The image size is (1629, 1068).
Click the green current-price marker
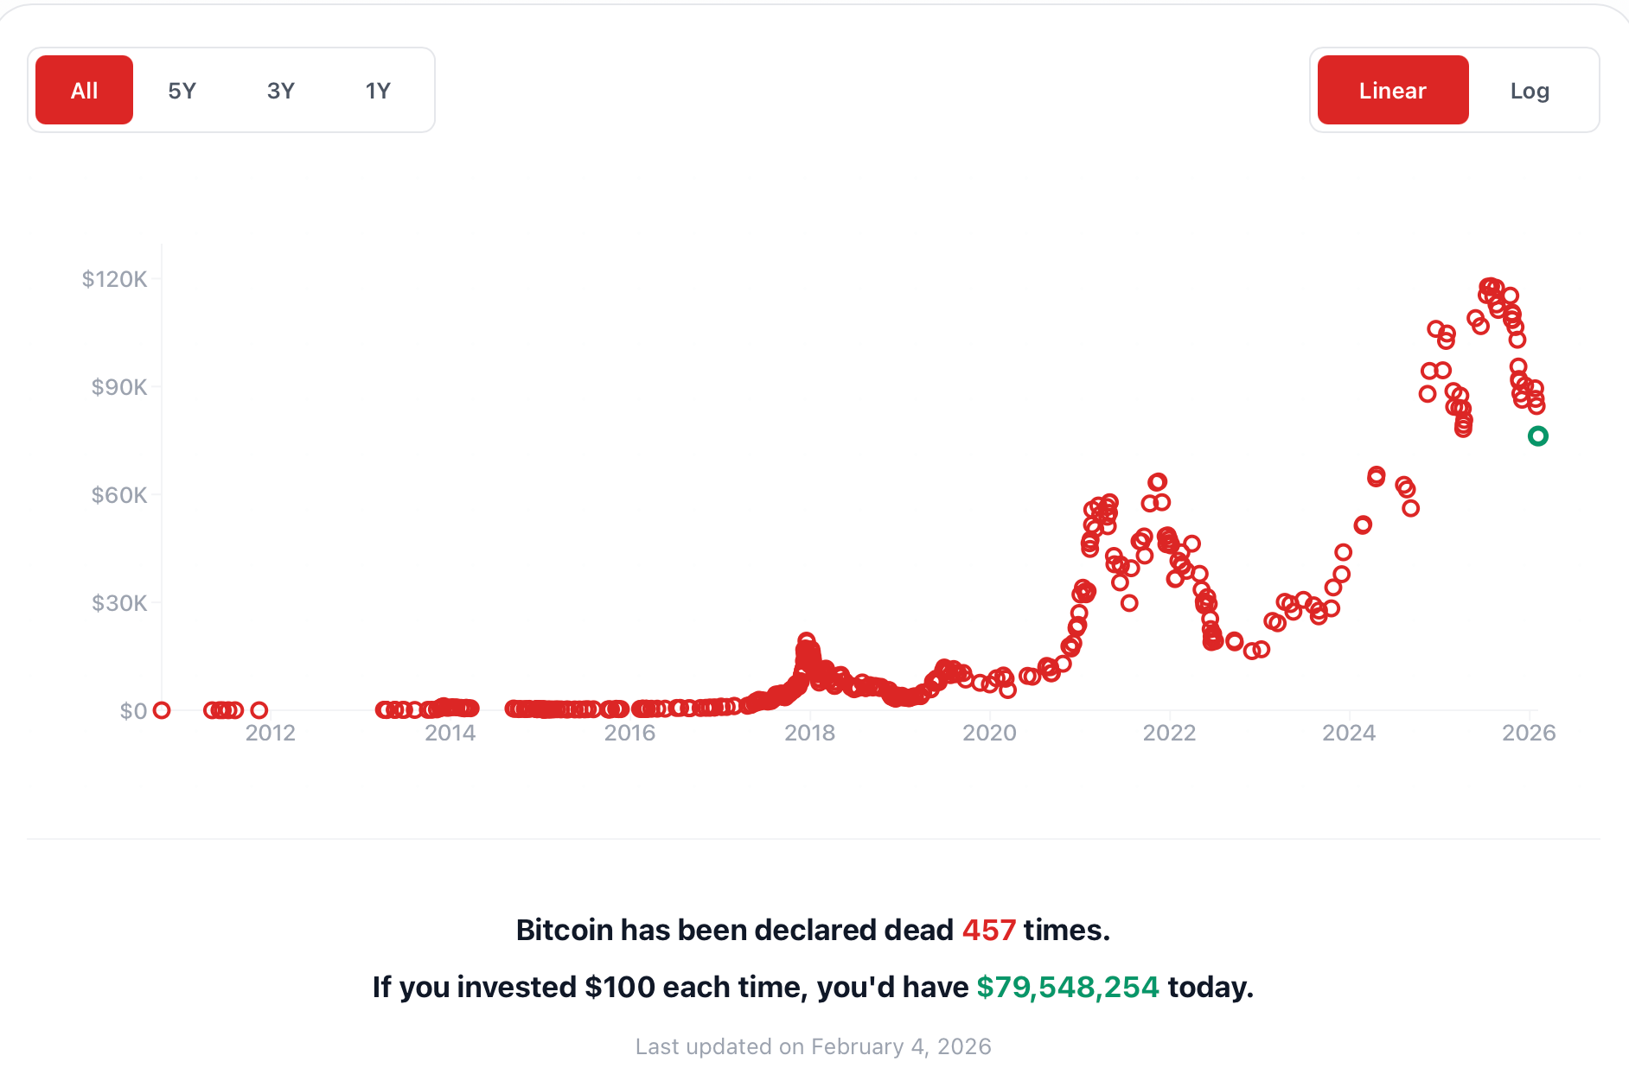coord(1537,436)
